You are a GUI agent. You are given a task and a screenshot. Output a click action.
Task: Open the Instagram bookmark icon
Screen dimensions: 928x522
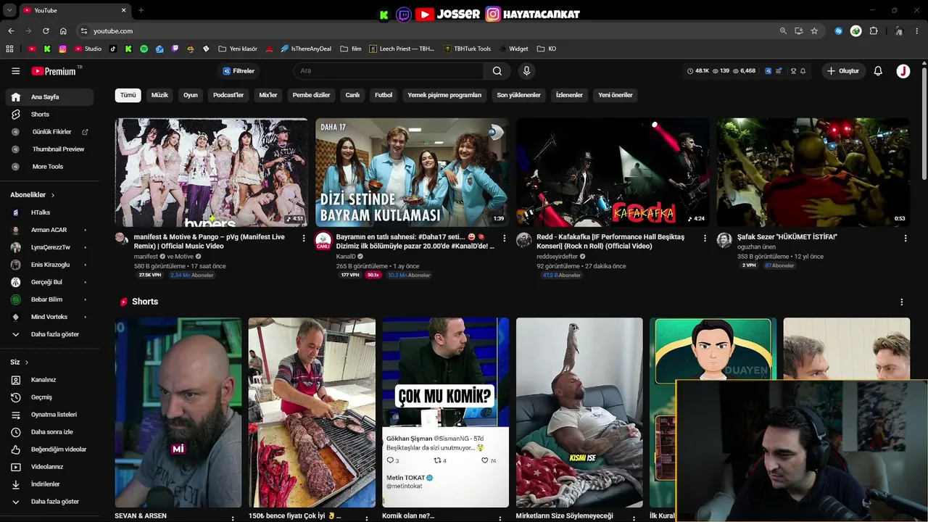pyautogui.click(x=63, y=49)
